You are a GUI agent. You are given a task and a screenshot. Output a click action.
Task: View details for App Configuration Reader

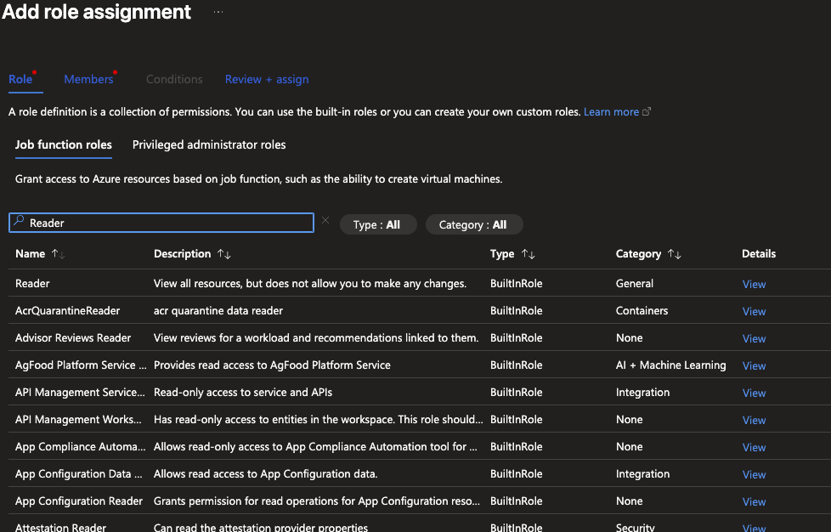pyautogui.click(x=754, y=501)
